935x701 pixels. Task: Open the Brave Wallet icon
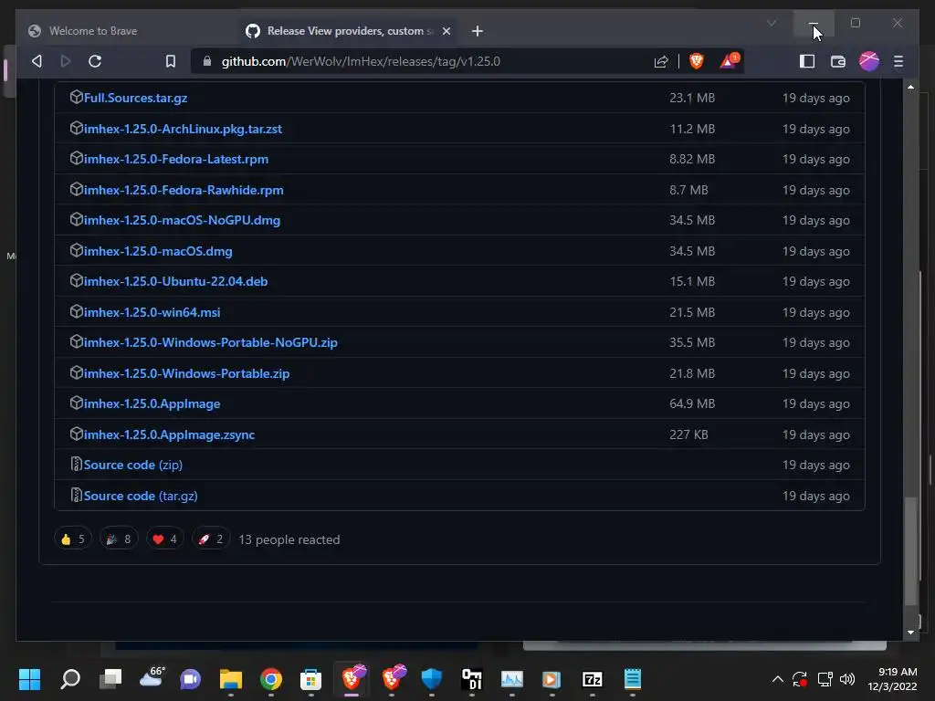pyautogui.click(x=838, y=61)
